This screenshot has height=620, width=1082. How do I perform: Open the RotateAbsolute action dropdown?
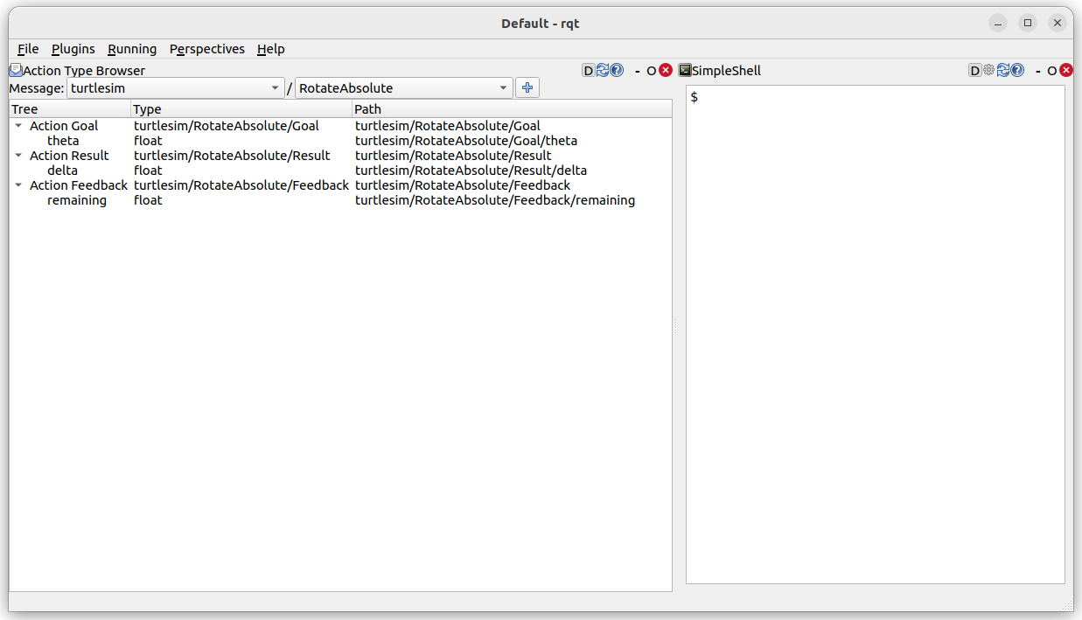click(404, 87)
